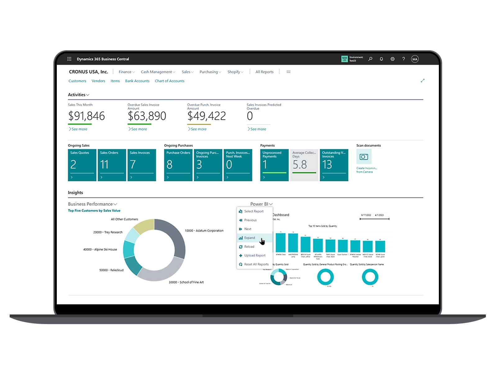Open the settings gear icon
Viewport: 496px width, 374px height.
click(x=393, y=59)
